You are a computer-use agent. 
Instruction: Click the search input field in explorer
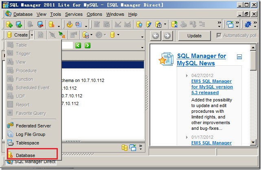click(x=67, y=45)
